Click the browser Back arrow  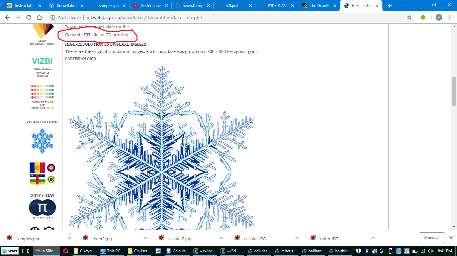[7, 17]
